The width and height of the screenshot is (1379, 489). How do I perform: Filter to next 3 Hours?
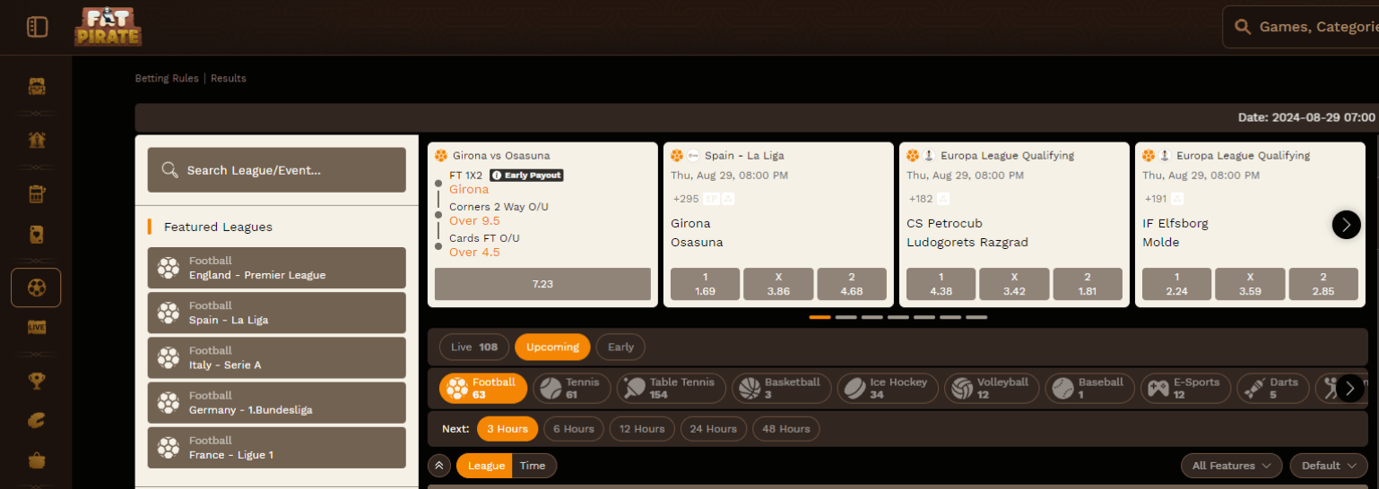507,429
